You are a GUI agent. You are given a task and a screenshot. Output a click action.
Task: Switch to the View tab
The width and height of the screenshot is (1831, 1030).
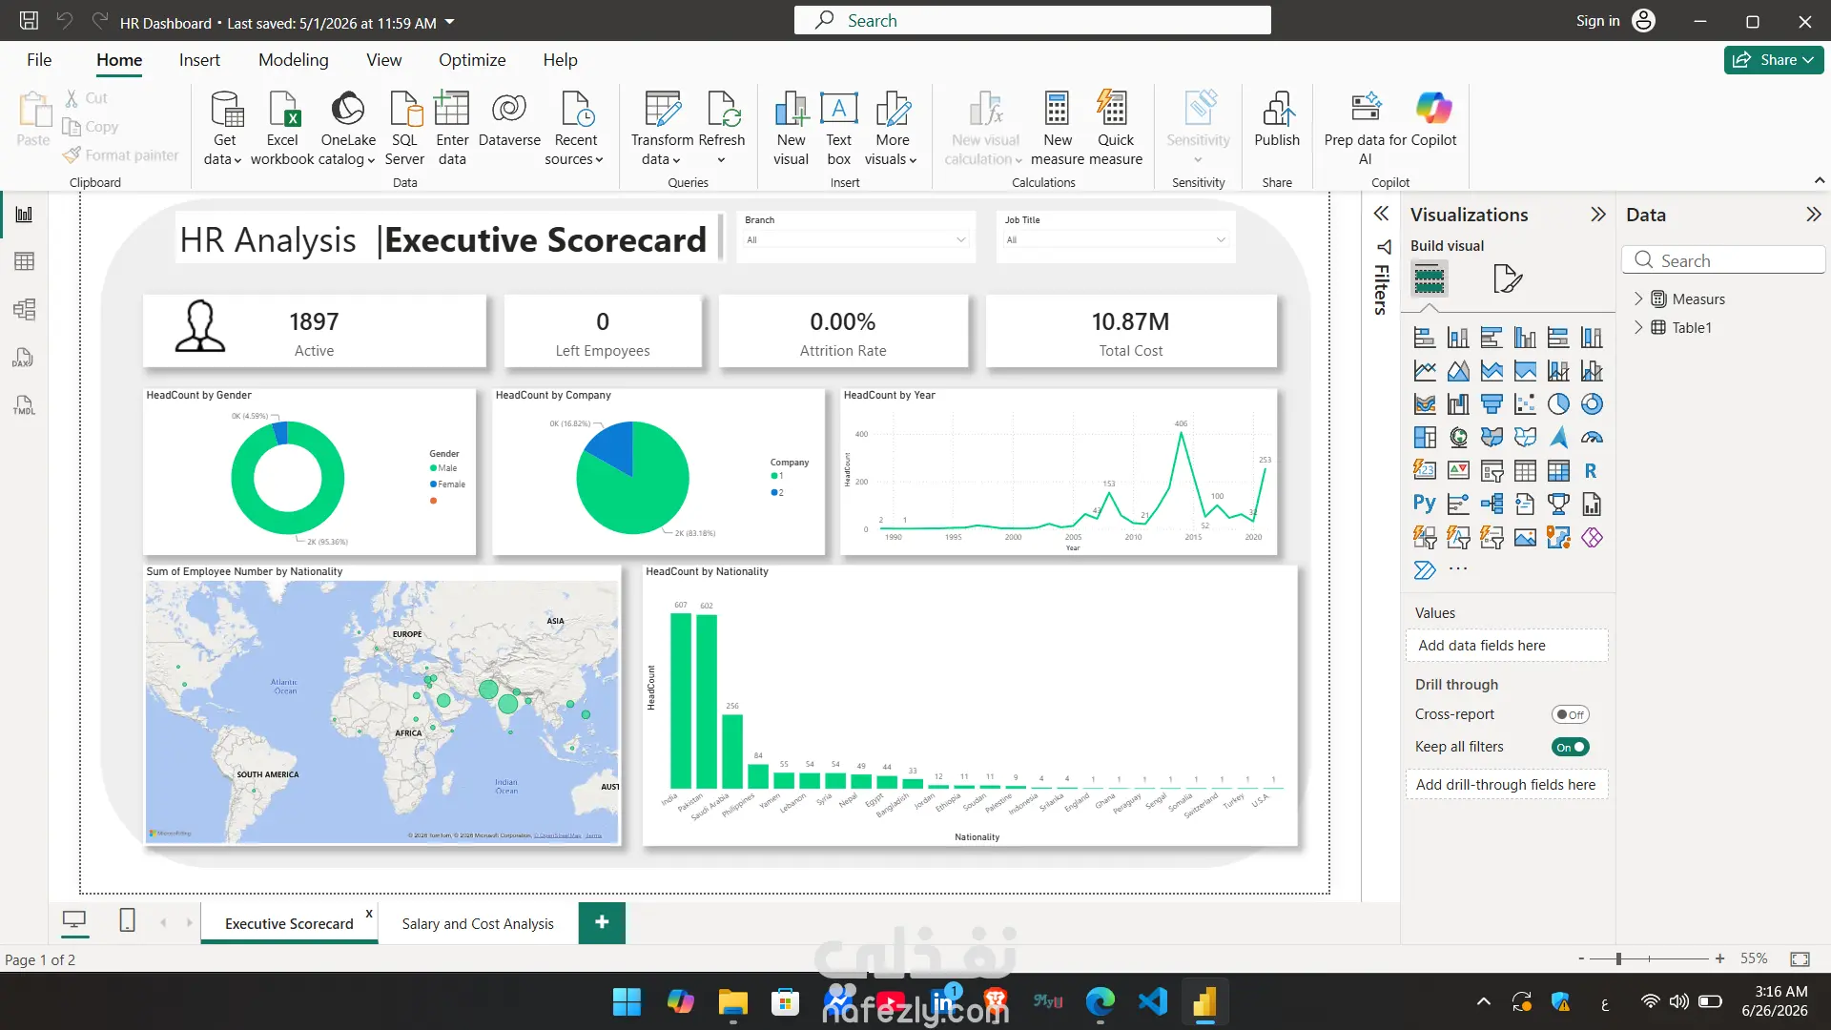pyautogui.click(x=383, y=60)
